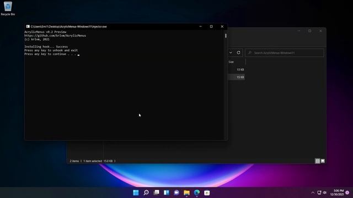Click the volume icon in system tray
The width and height of the screenshot is (353, 198).
[325, 193]
